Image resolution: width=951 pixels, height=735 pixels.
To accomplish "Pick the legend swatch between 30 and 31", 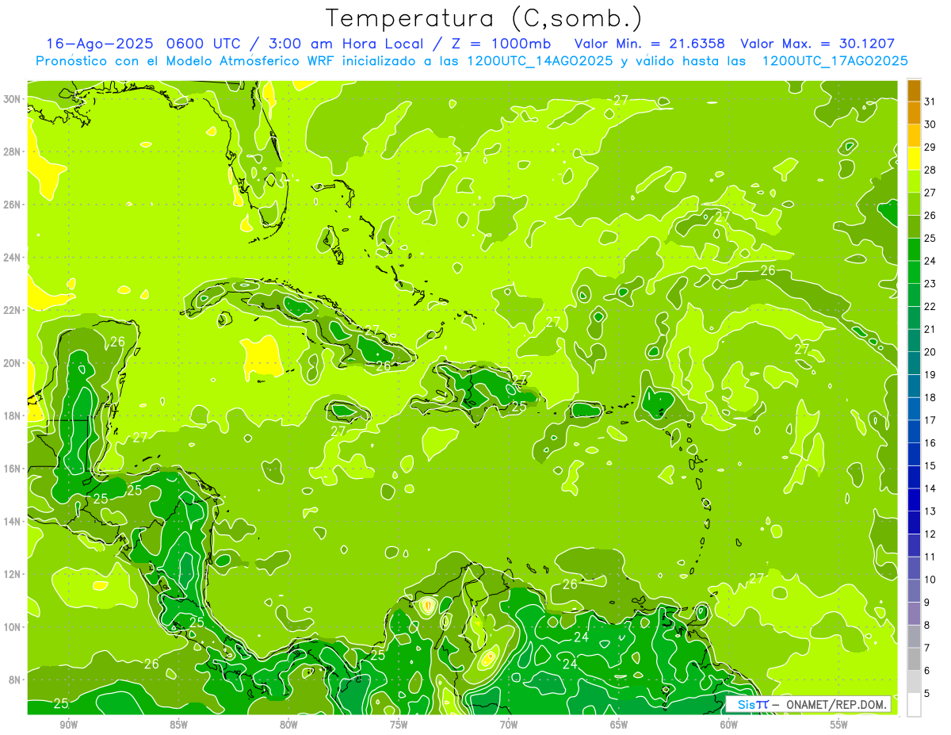I will pyautogui.click(x=914, y=113).
